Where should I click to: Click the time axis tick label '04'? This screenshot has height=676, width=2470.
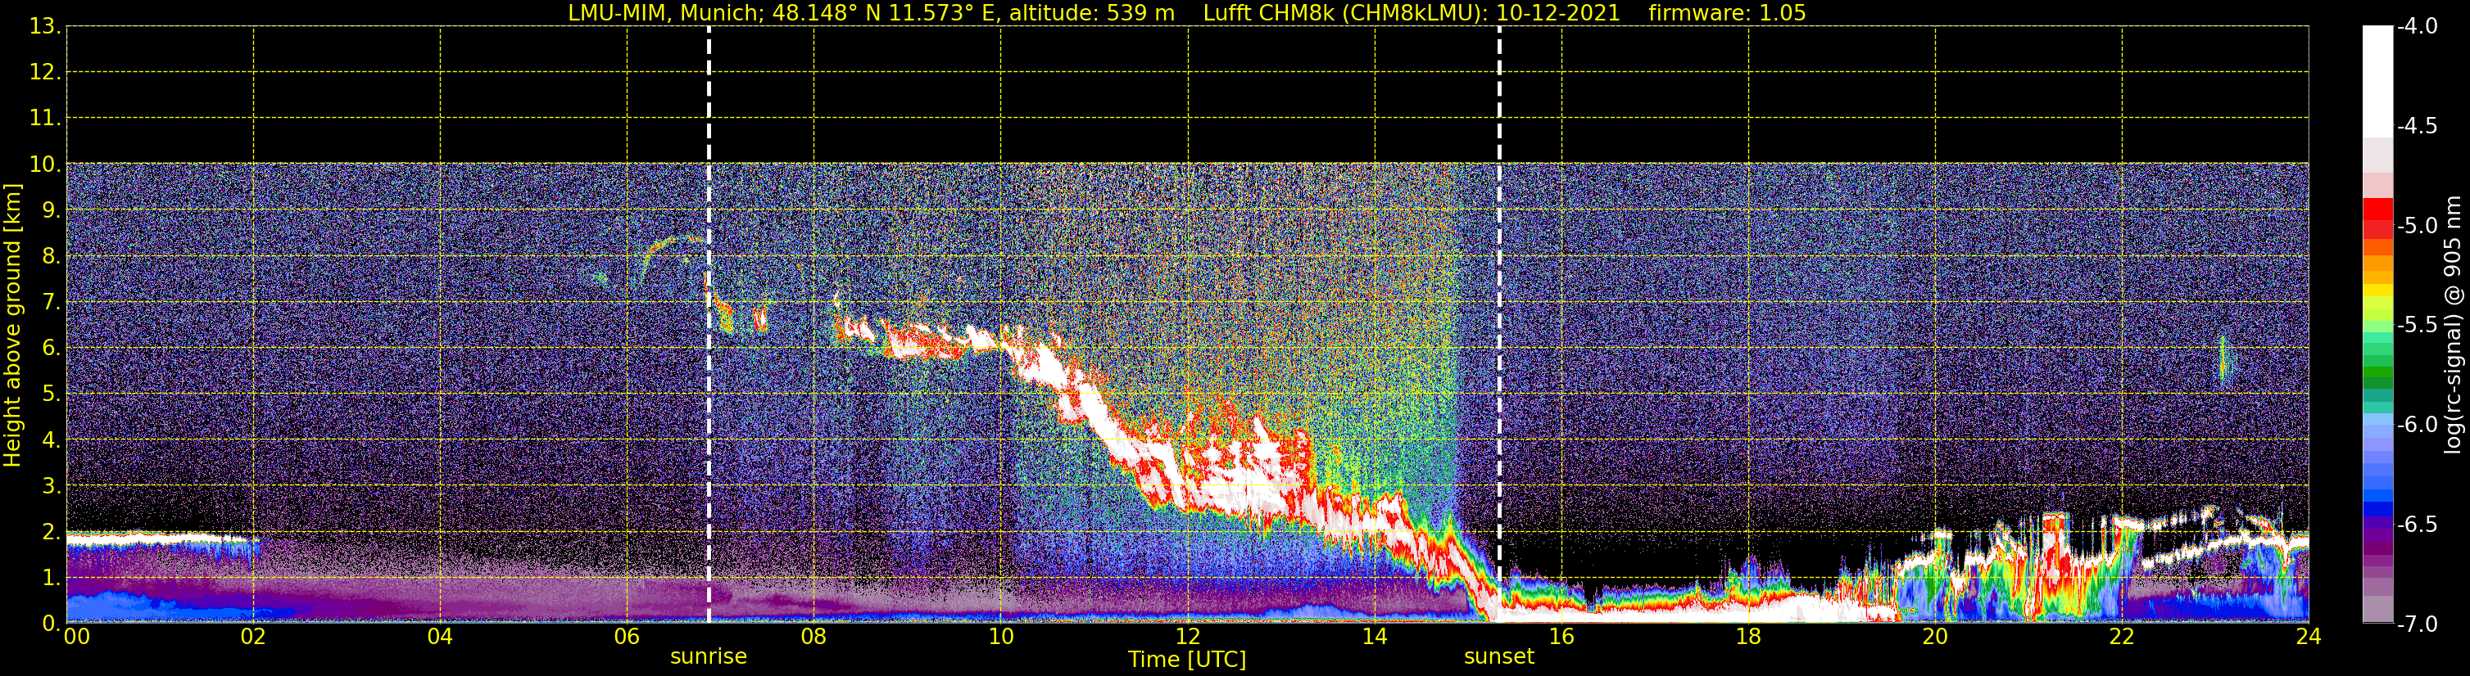pyautogui.click(x=440, y=638)
